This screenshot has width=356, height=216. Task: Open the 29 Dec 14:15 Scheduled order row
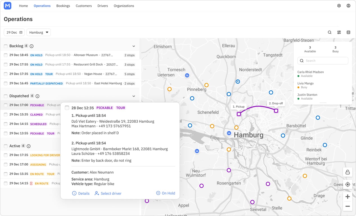30,124
